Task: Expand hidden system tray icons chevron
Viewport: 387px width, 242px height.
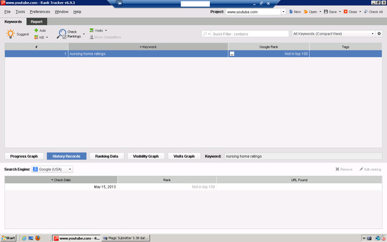Action: [x=364, y=238]
